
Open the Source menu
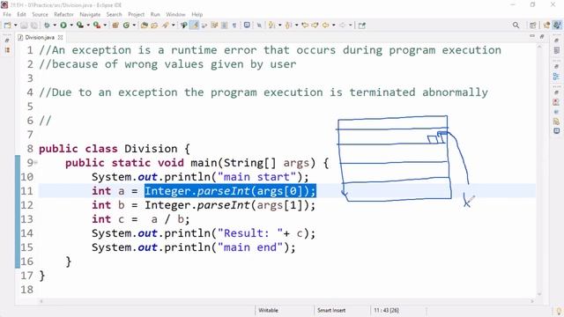(40, 14)
